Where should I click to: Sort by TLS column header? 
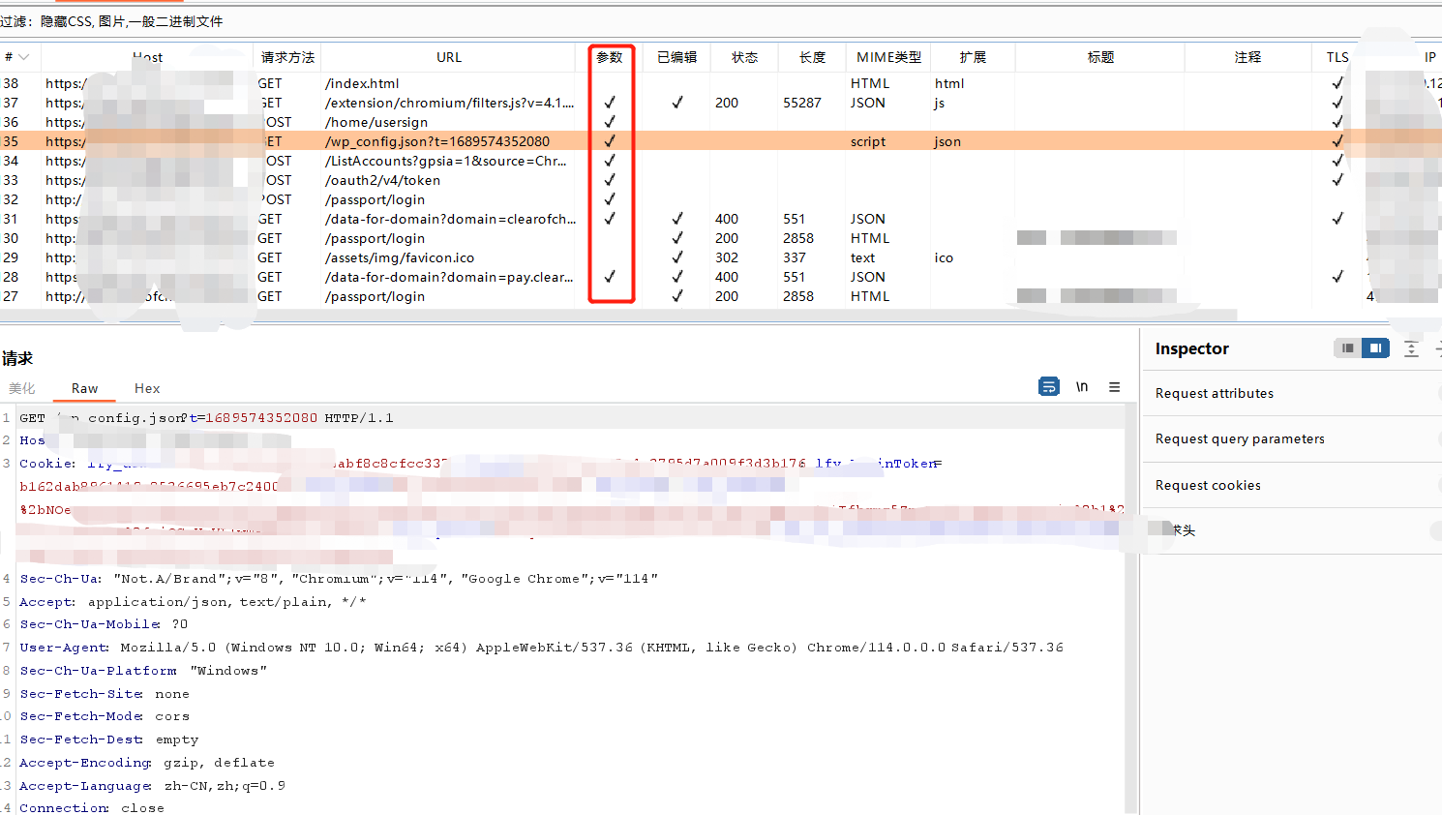(x=1337, y=57)
